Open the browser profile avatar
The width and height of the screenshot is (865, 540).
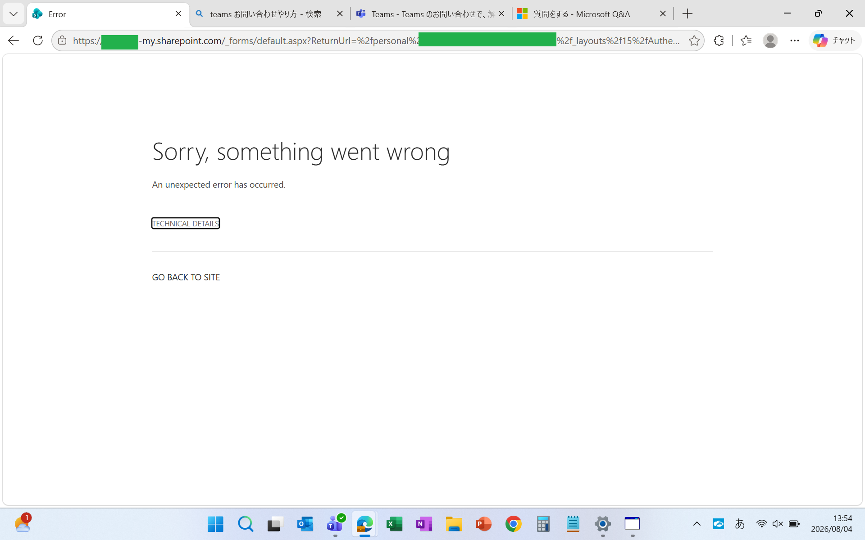click(770, 40)
